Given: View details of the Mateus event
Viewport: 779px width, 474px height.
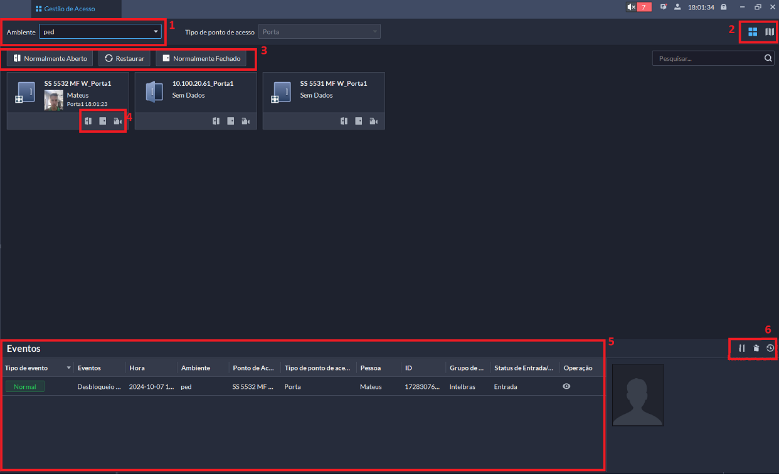Looking at the screenshot, I should (566, 386).
